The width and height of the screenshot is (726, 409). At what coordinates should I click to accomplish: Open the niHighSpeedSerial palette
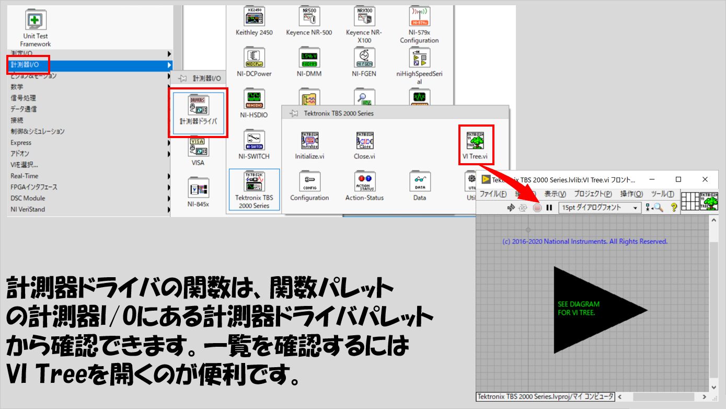point(419,66)
